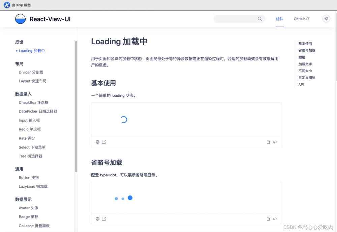Select the 组件 navigation tab
Screen dimensions: 337x232
(x=280, y=19)
